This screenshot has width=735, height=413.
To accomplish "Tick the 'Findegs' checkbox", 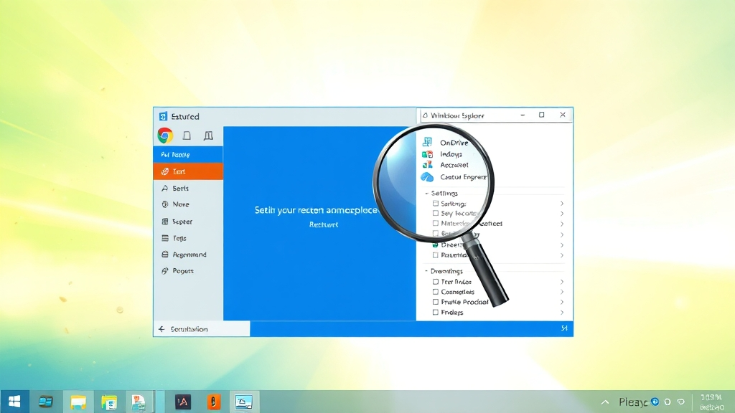I will (x=436, y=313).
